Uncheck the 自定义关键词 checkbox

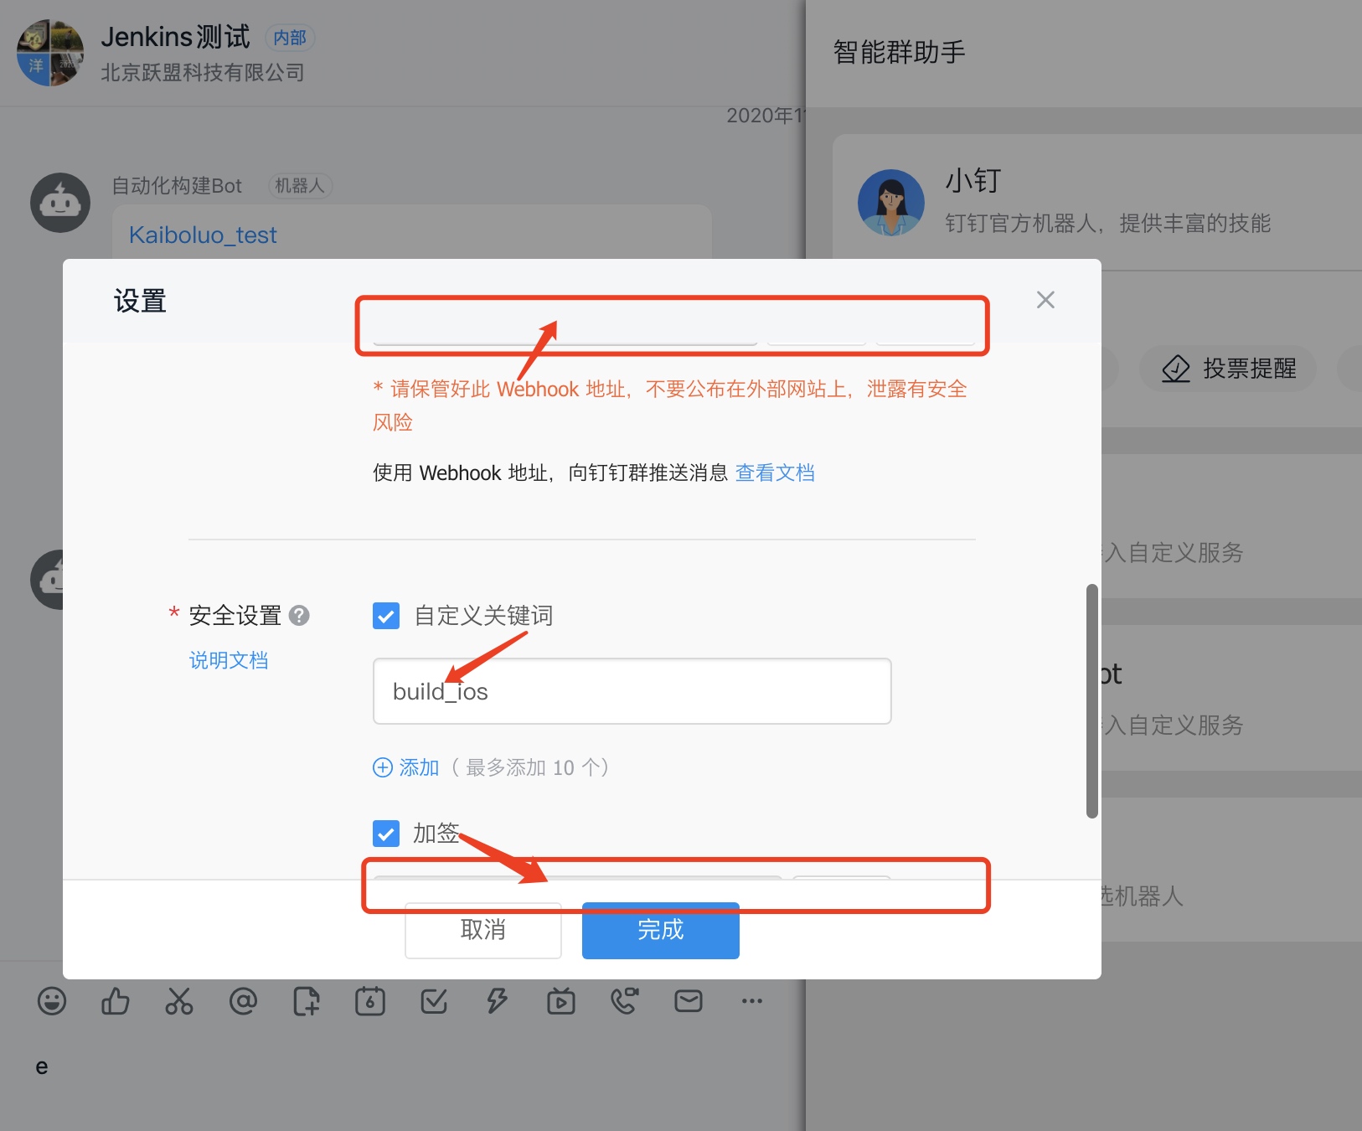(x=386, y=616)
